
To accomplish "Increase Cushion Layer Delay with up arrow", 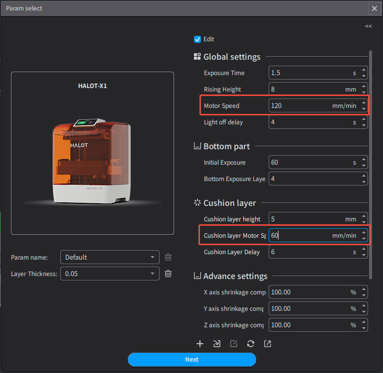I will (x=364, y=249).
